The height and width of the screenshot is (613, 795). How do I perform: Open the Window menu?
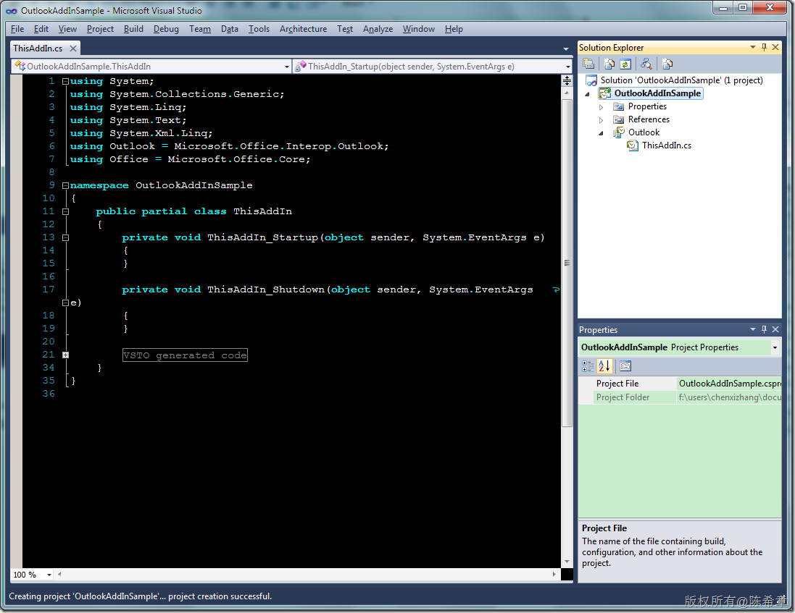pyautogui.click(x=418, y=29)
